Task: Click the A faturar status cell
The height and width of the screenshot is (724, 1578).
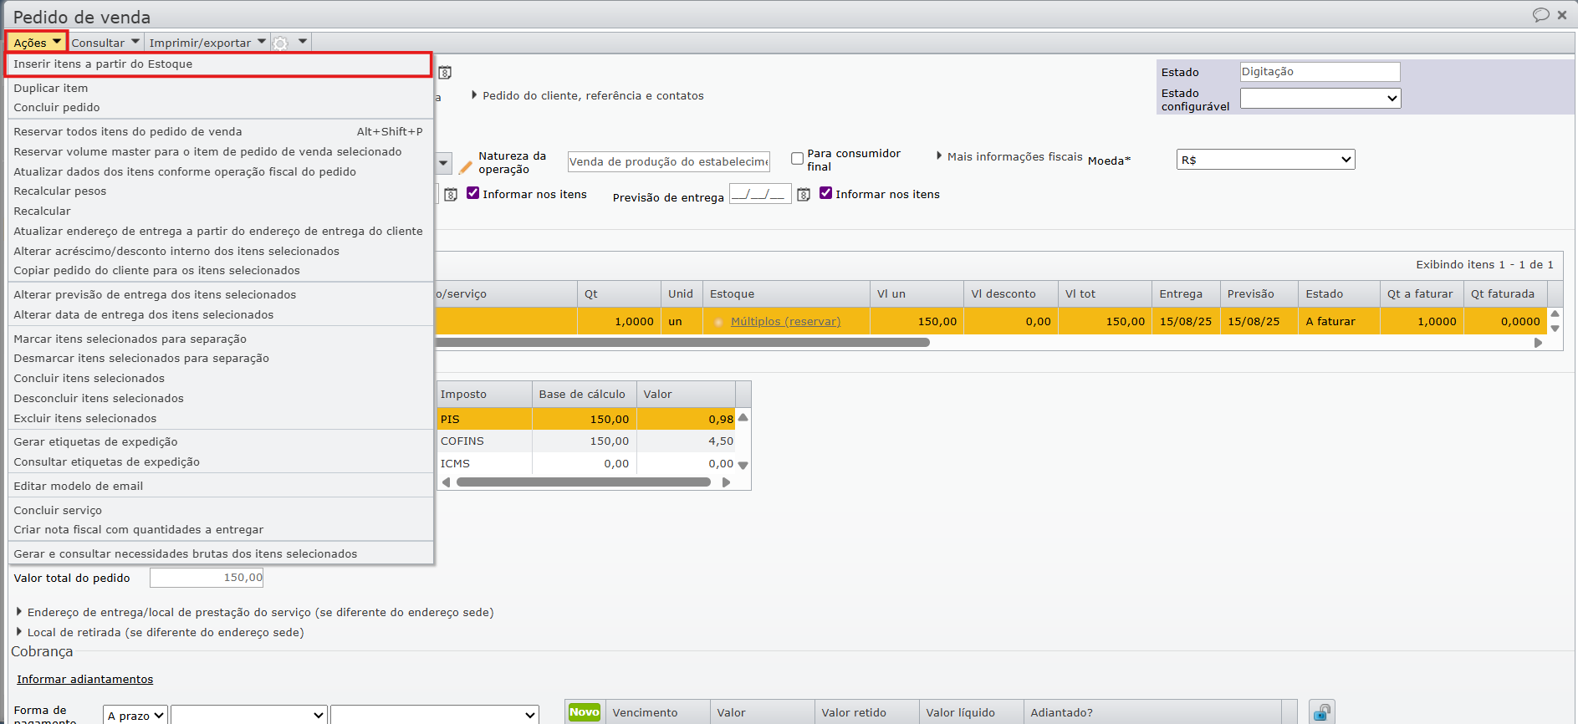Action: (x=1339, y=322)
